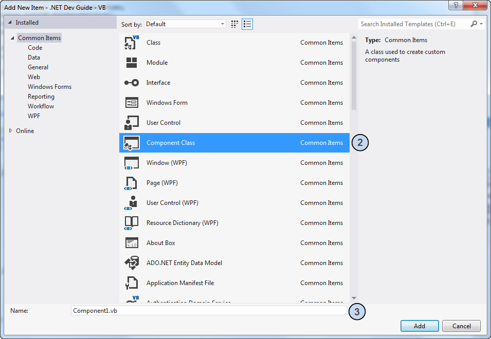This screenshot has height=339, width=491.
Task: Click the scroll up arrow
Action: [x=354, y=37]
